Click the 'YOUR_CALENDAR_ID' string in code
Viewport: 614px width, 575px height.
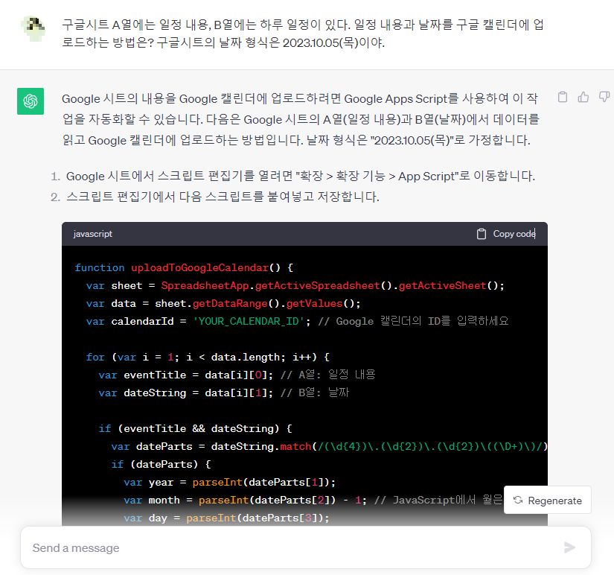coord(249,322)
